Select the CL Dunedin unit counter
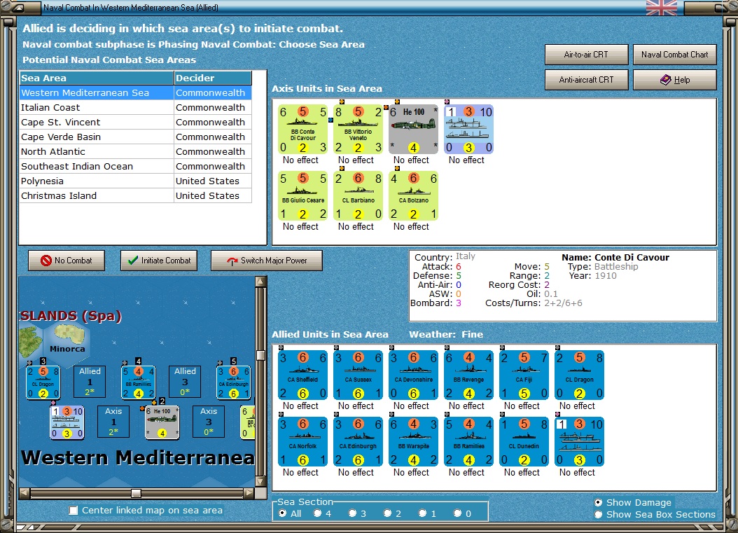The image size is (738, 533). click(524, 442)
